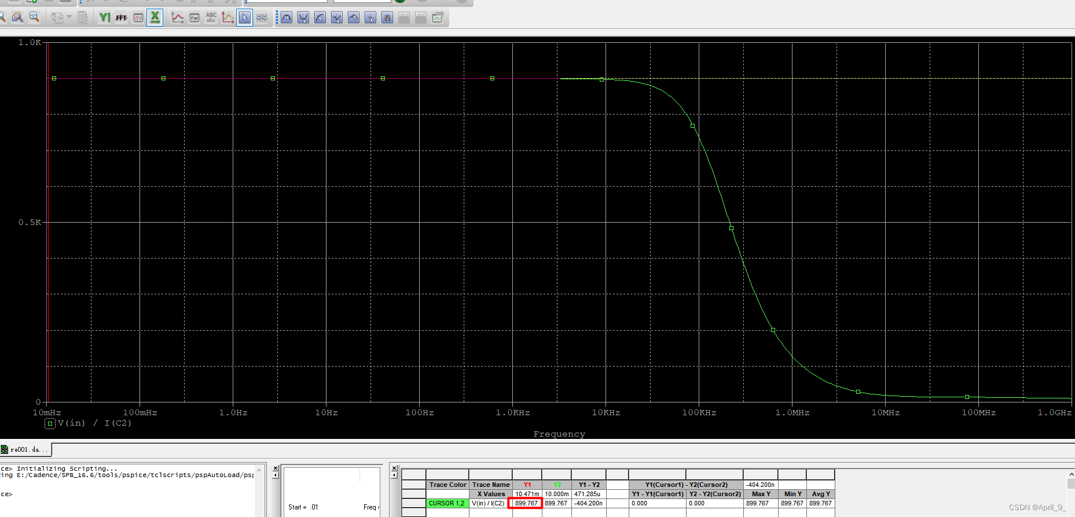Click the V(in) / I(C2) trace legend
1075x517 pixels.
coord(94,423)
